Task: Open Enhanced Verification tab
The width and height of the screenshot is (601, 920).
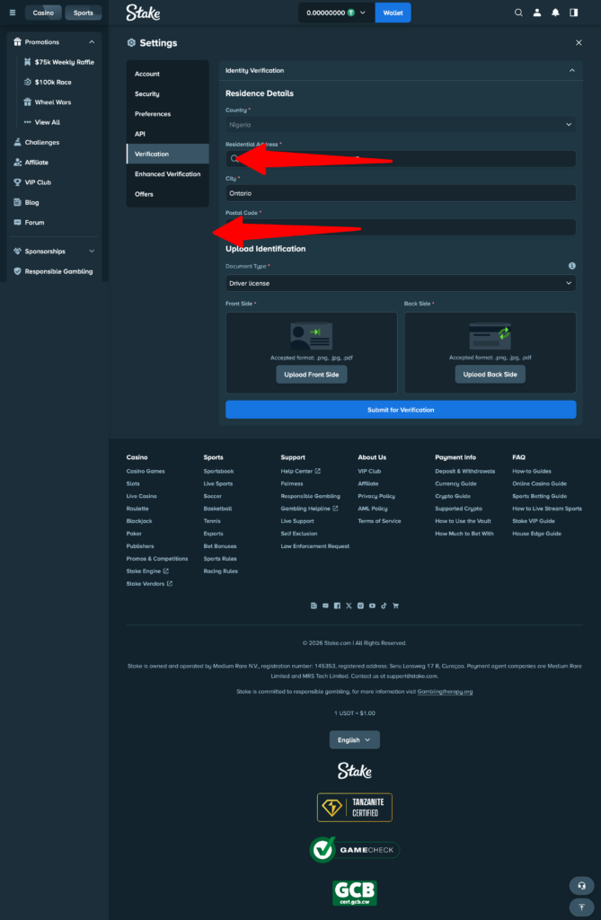Action: point(167,173)
